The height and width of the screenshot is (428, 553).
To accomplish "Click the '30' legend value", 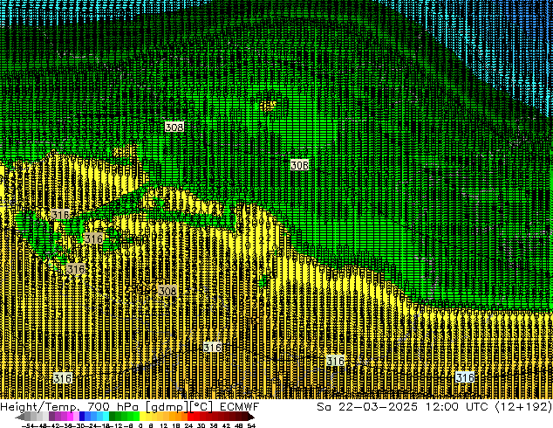I will [x=201, y=426].
